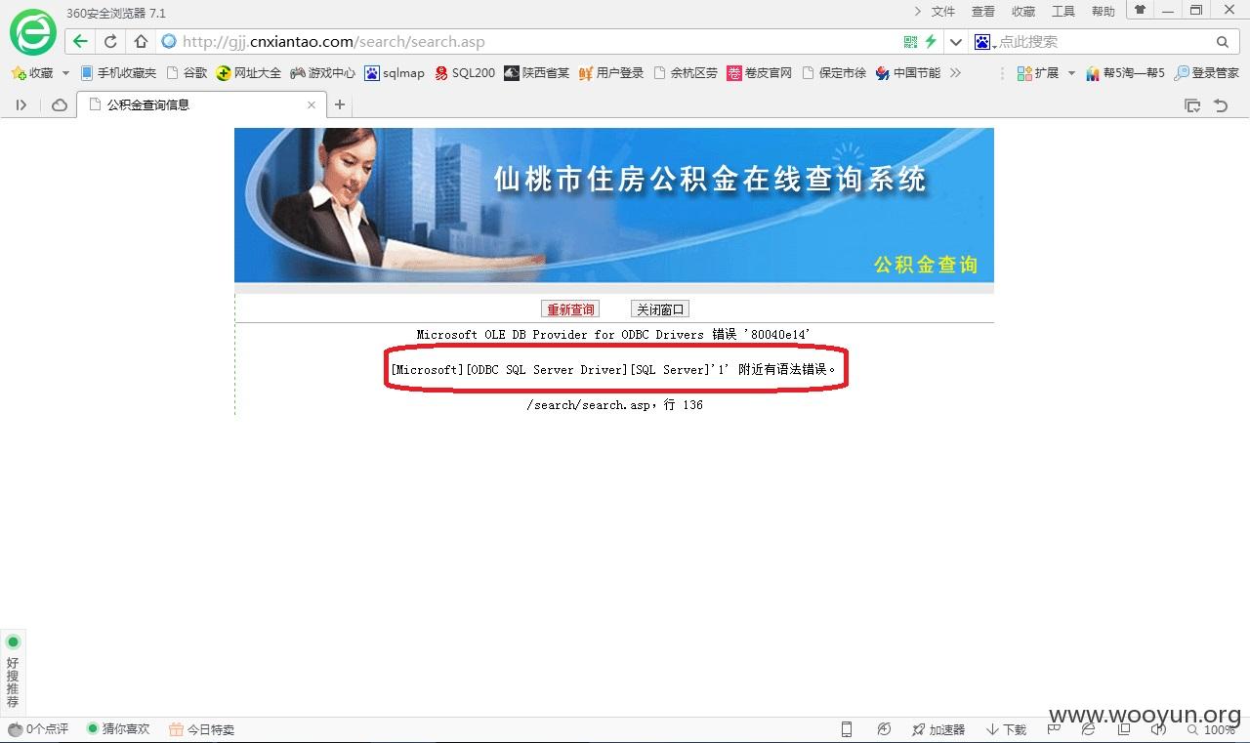Click the address bar URL field
Image resolution: width=1250 pixels, height=743 pixels.
coord(537,42)
